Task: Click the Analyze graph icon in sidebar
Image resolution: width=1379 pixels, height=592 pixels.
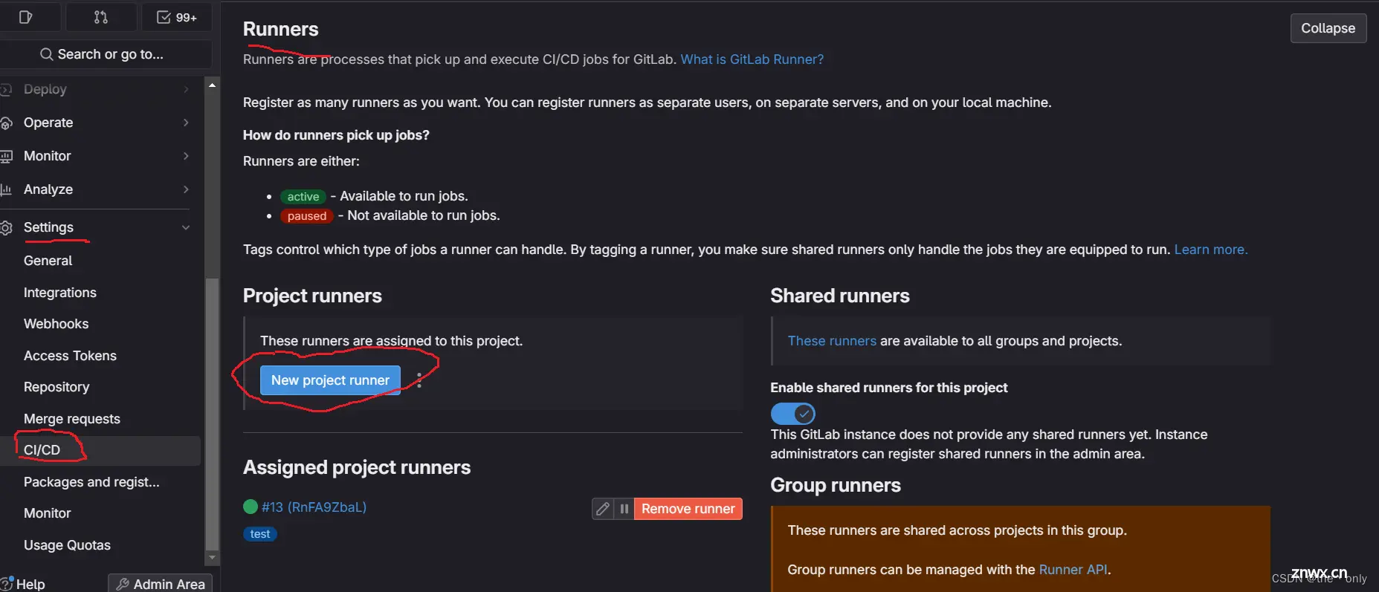Action: click(x=6, y=189)
